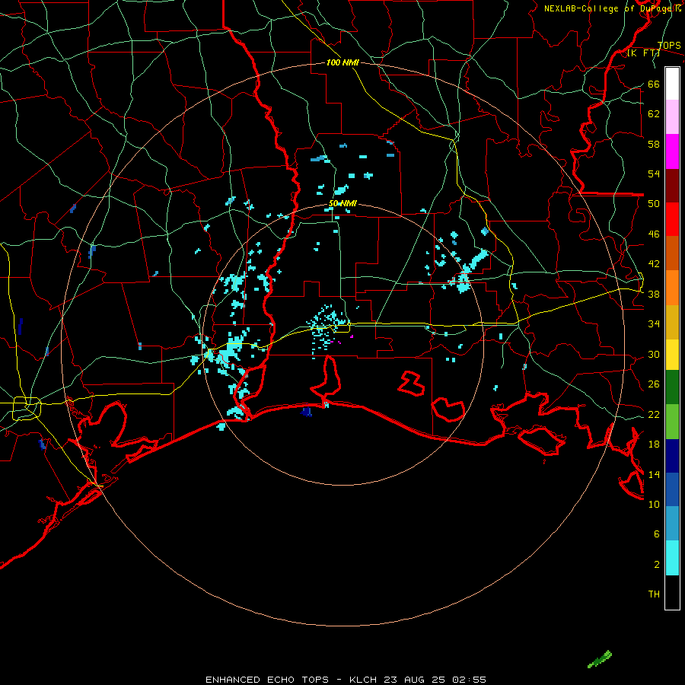Click the TH legend label
This screenshot has height=685, width=685.
(x=654, y=594)
